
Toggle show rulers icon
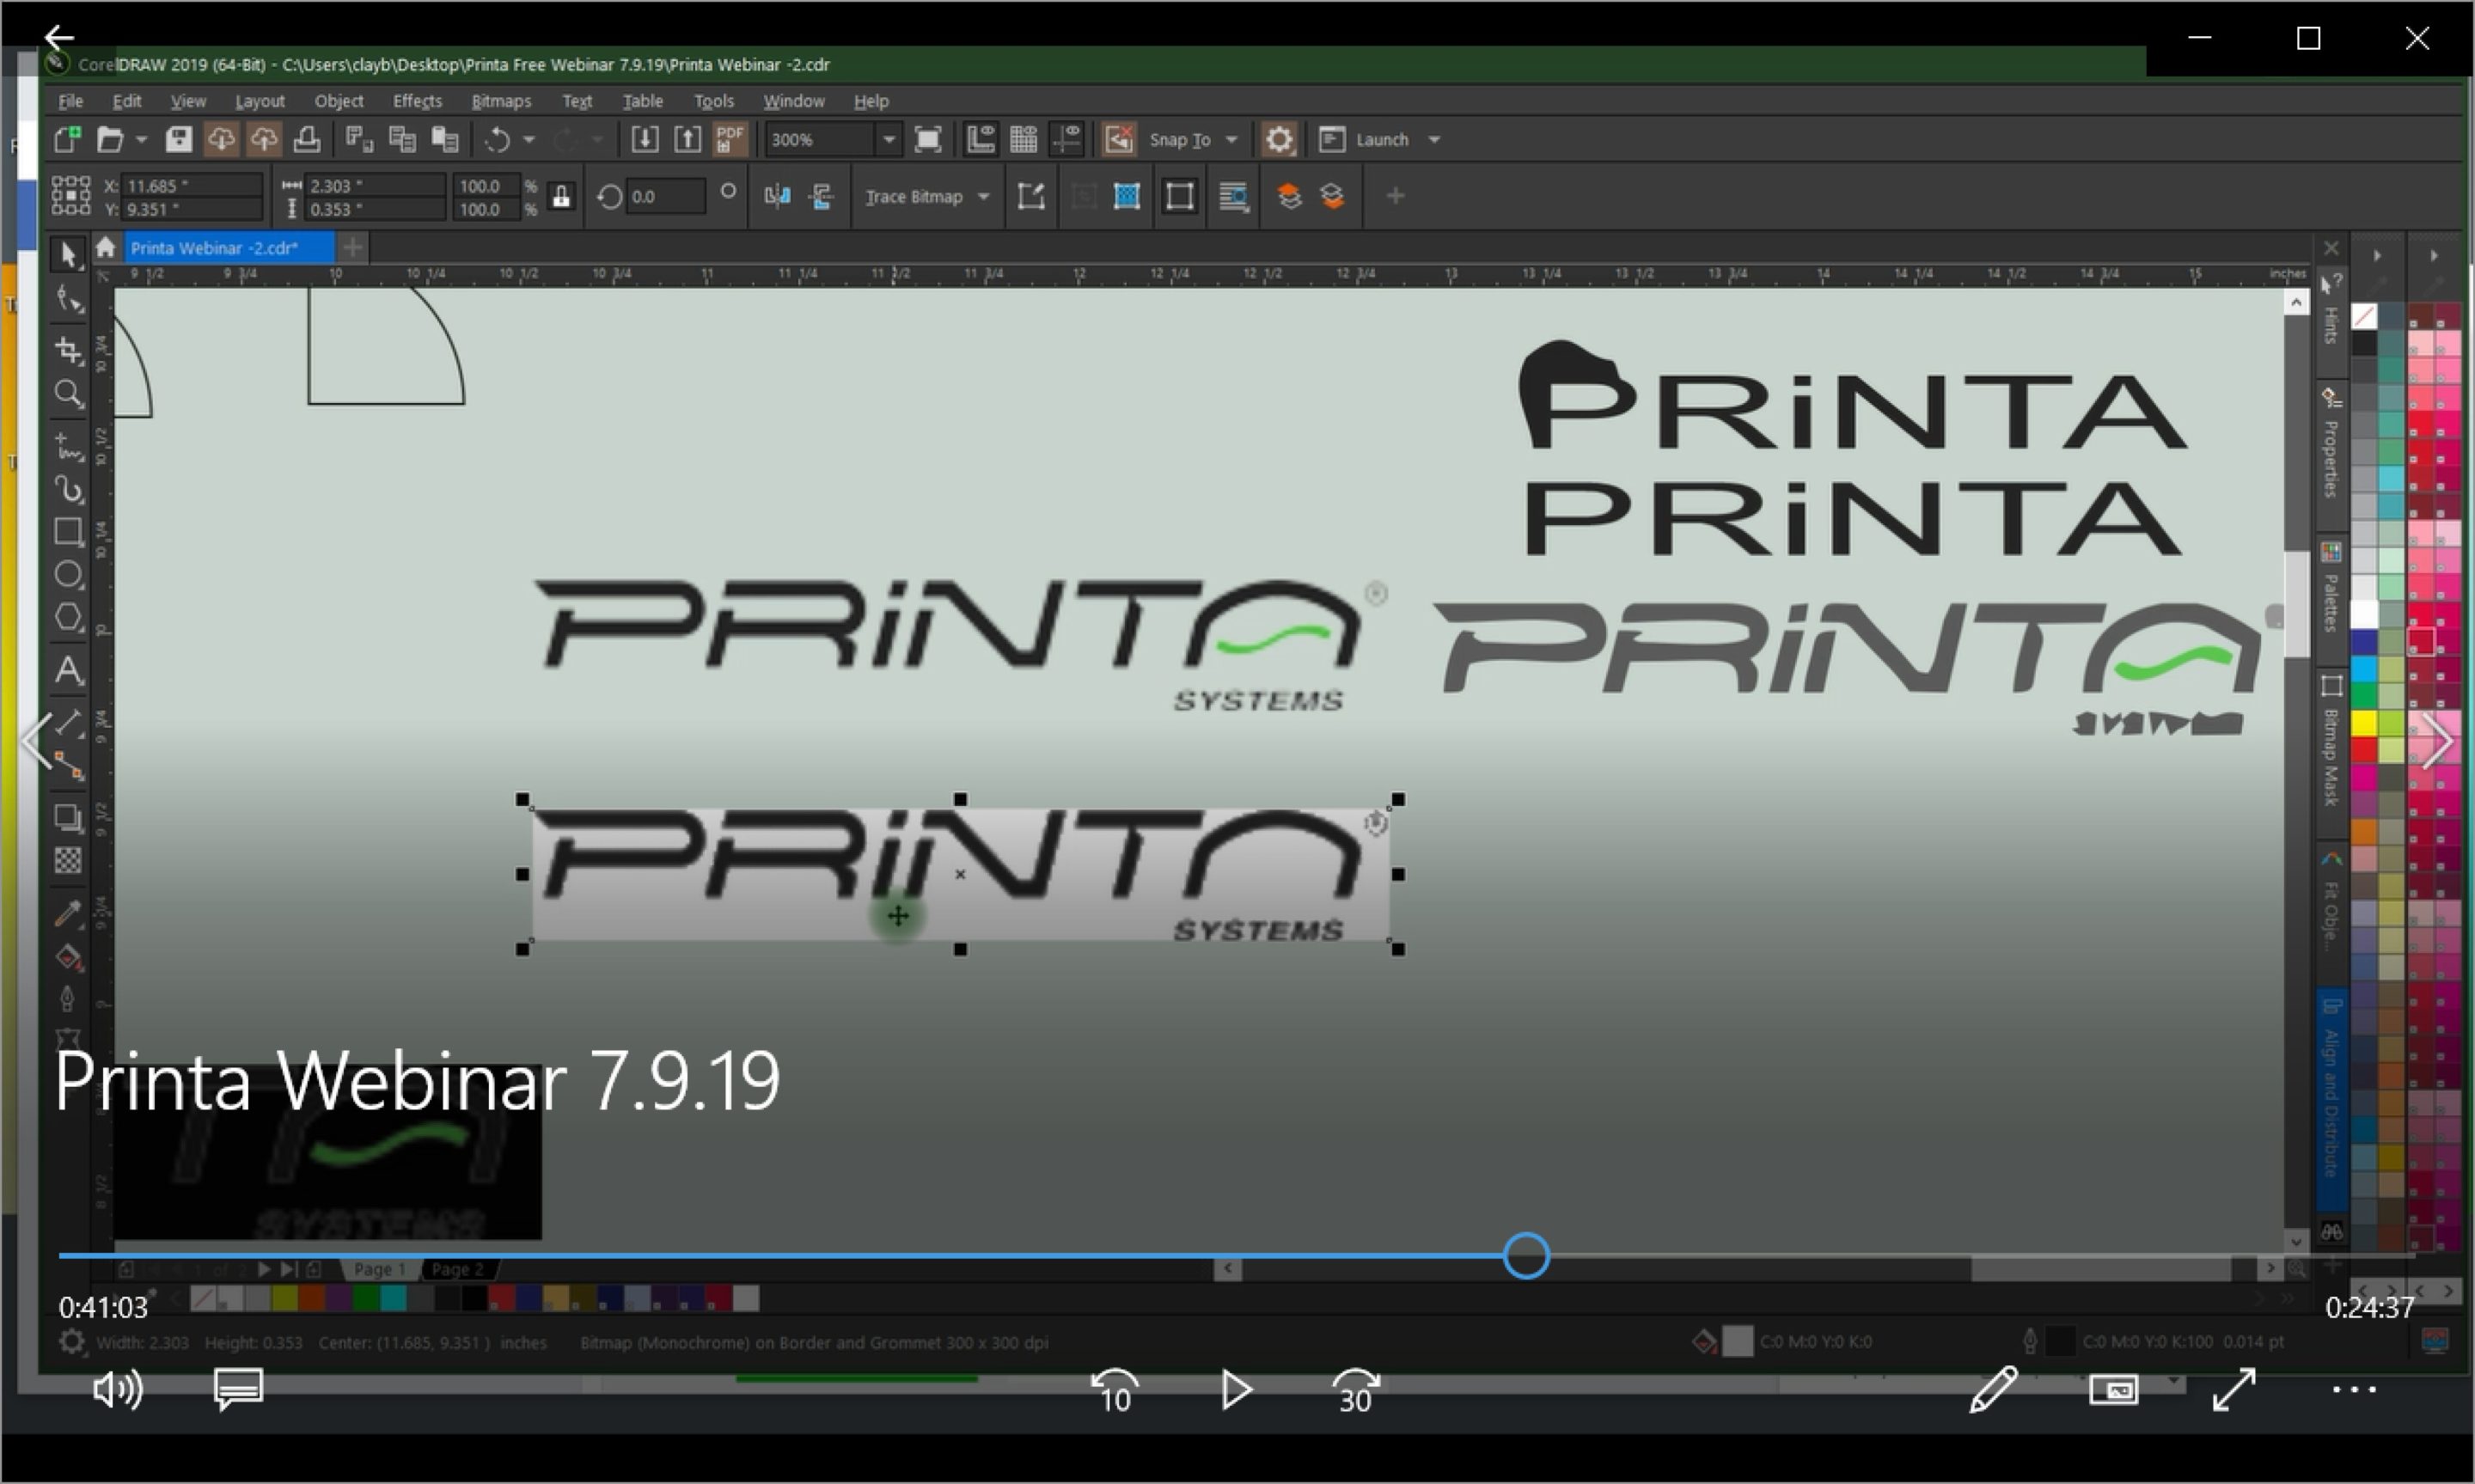point(980,139)
